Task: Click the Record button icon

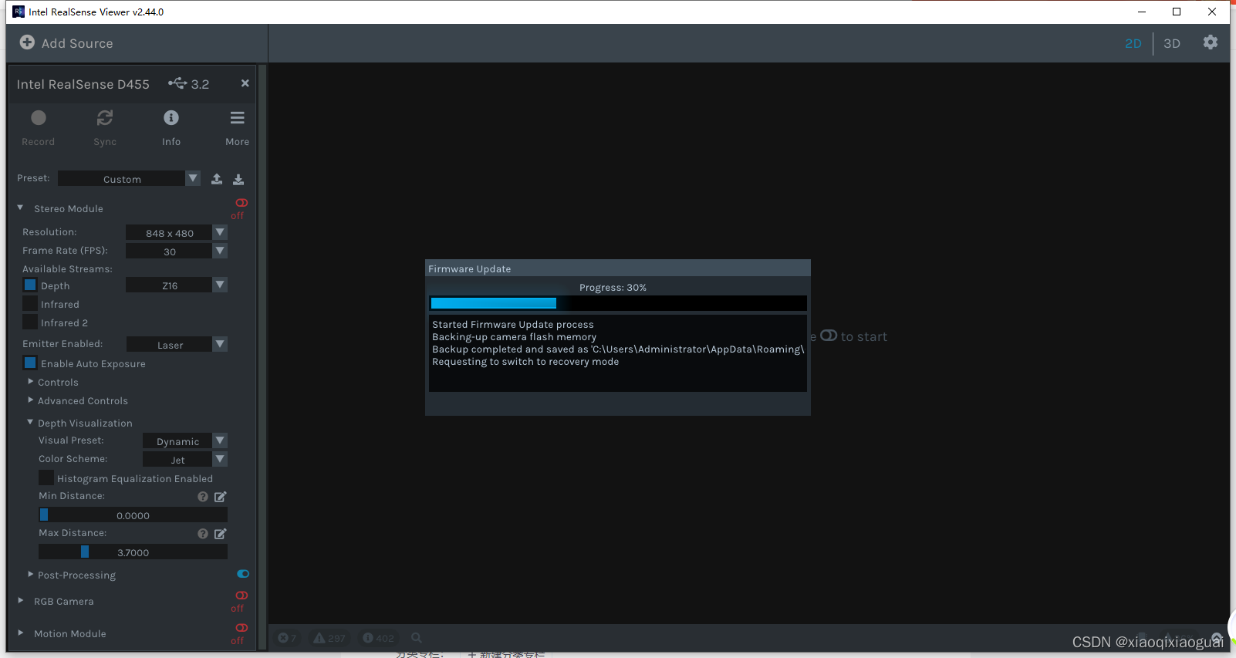Action: click(x=39, y=118)
